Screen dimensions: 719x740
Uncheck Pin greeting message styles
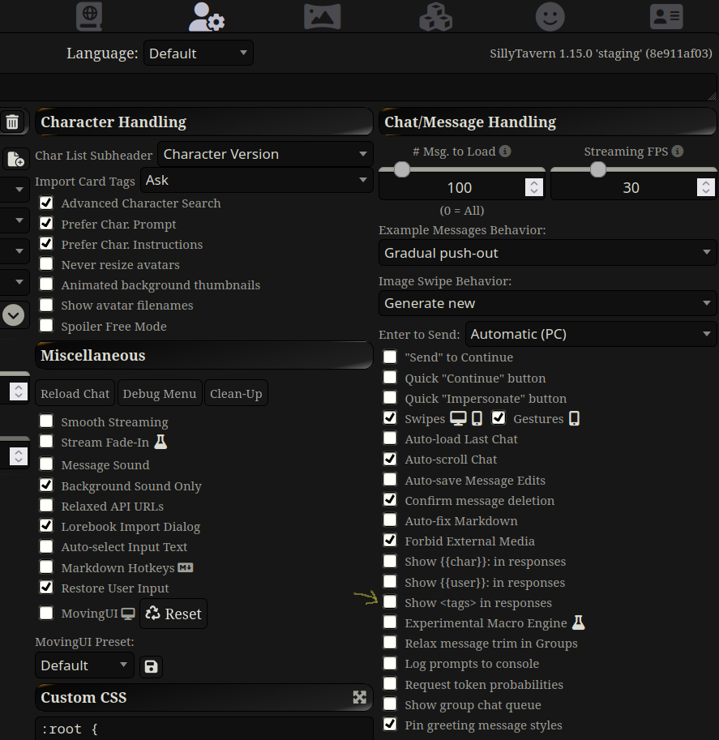click(x=390, y=724)
